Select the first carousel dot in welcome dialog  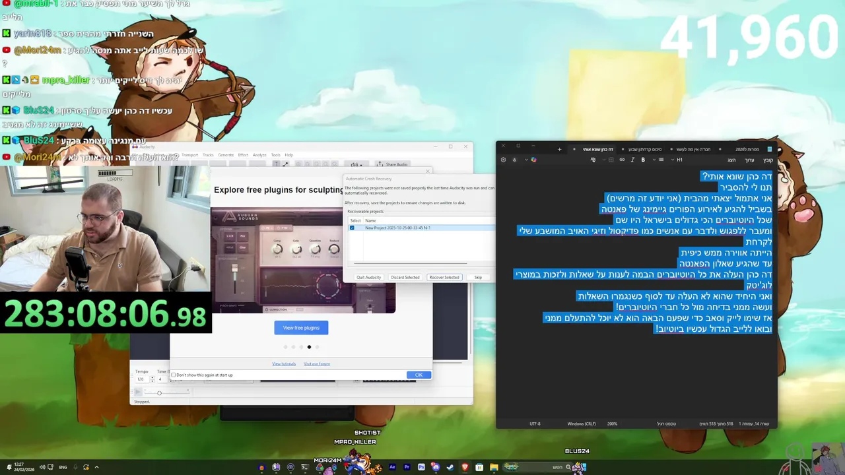pyautogui.click(x=285, y=347)
